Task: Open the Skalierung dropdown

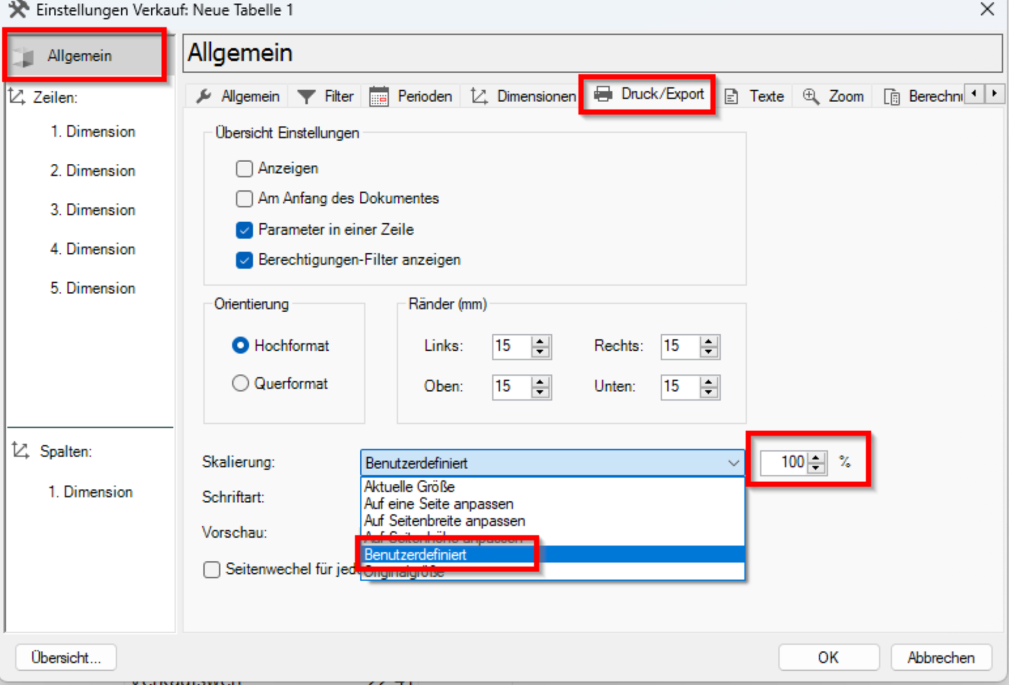Action: (x=552, y=463)
